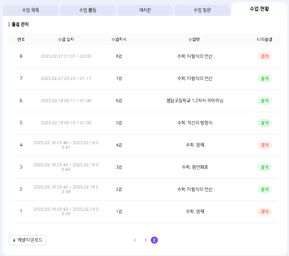This screenshot has height=256, width=289.
Task: Open the 게시판 tab
Action: click(145, 10)
